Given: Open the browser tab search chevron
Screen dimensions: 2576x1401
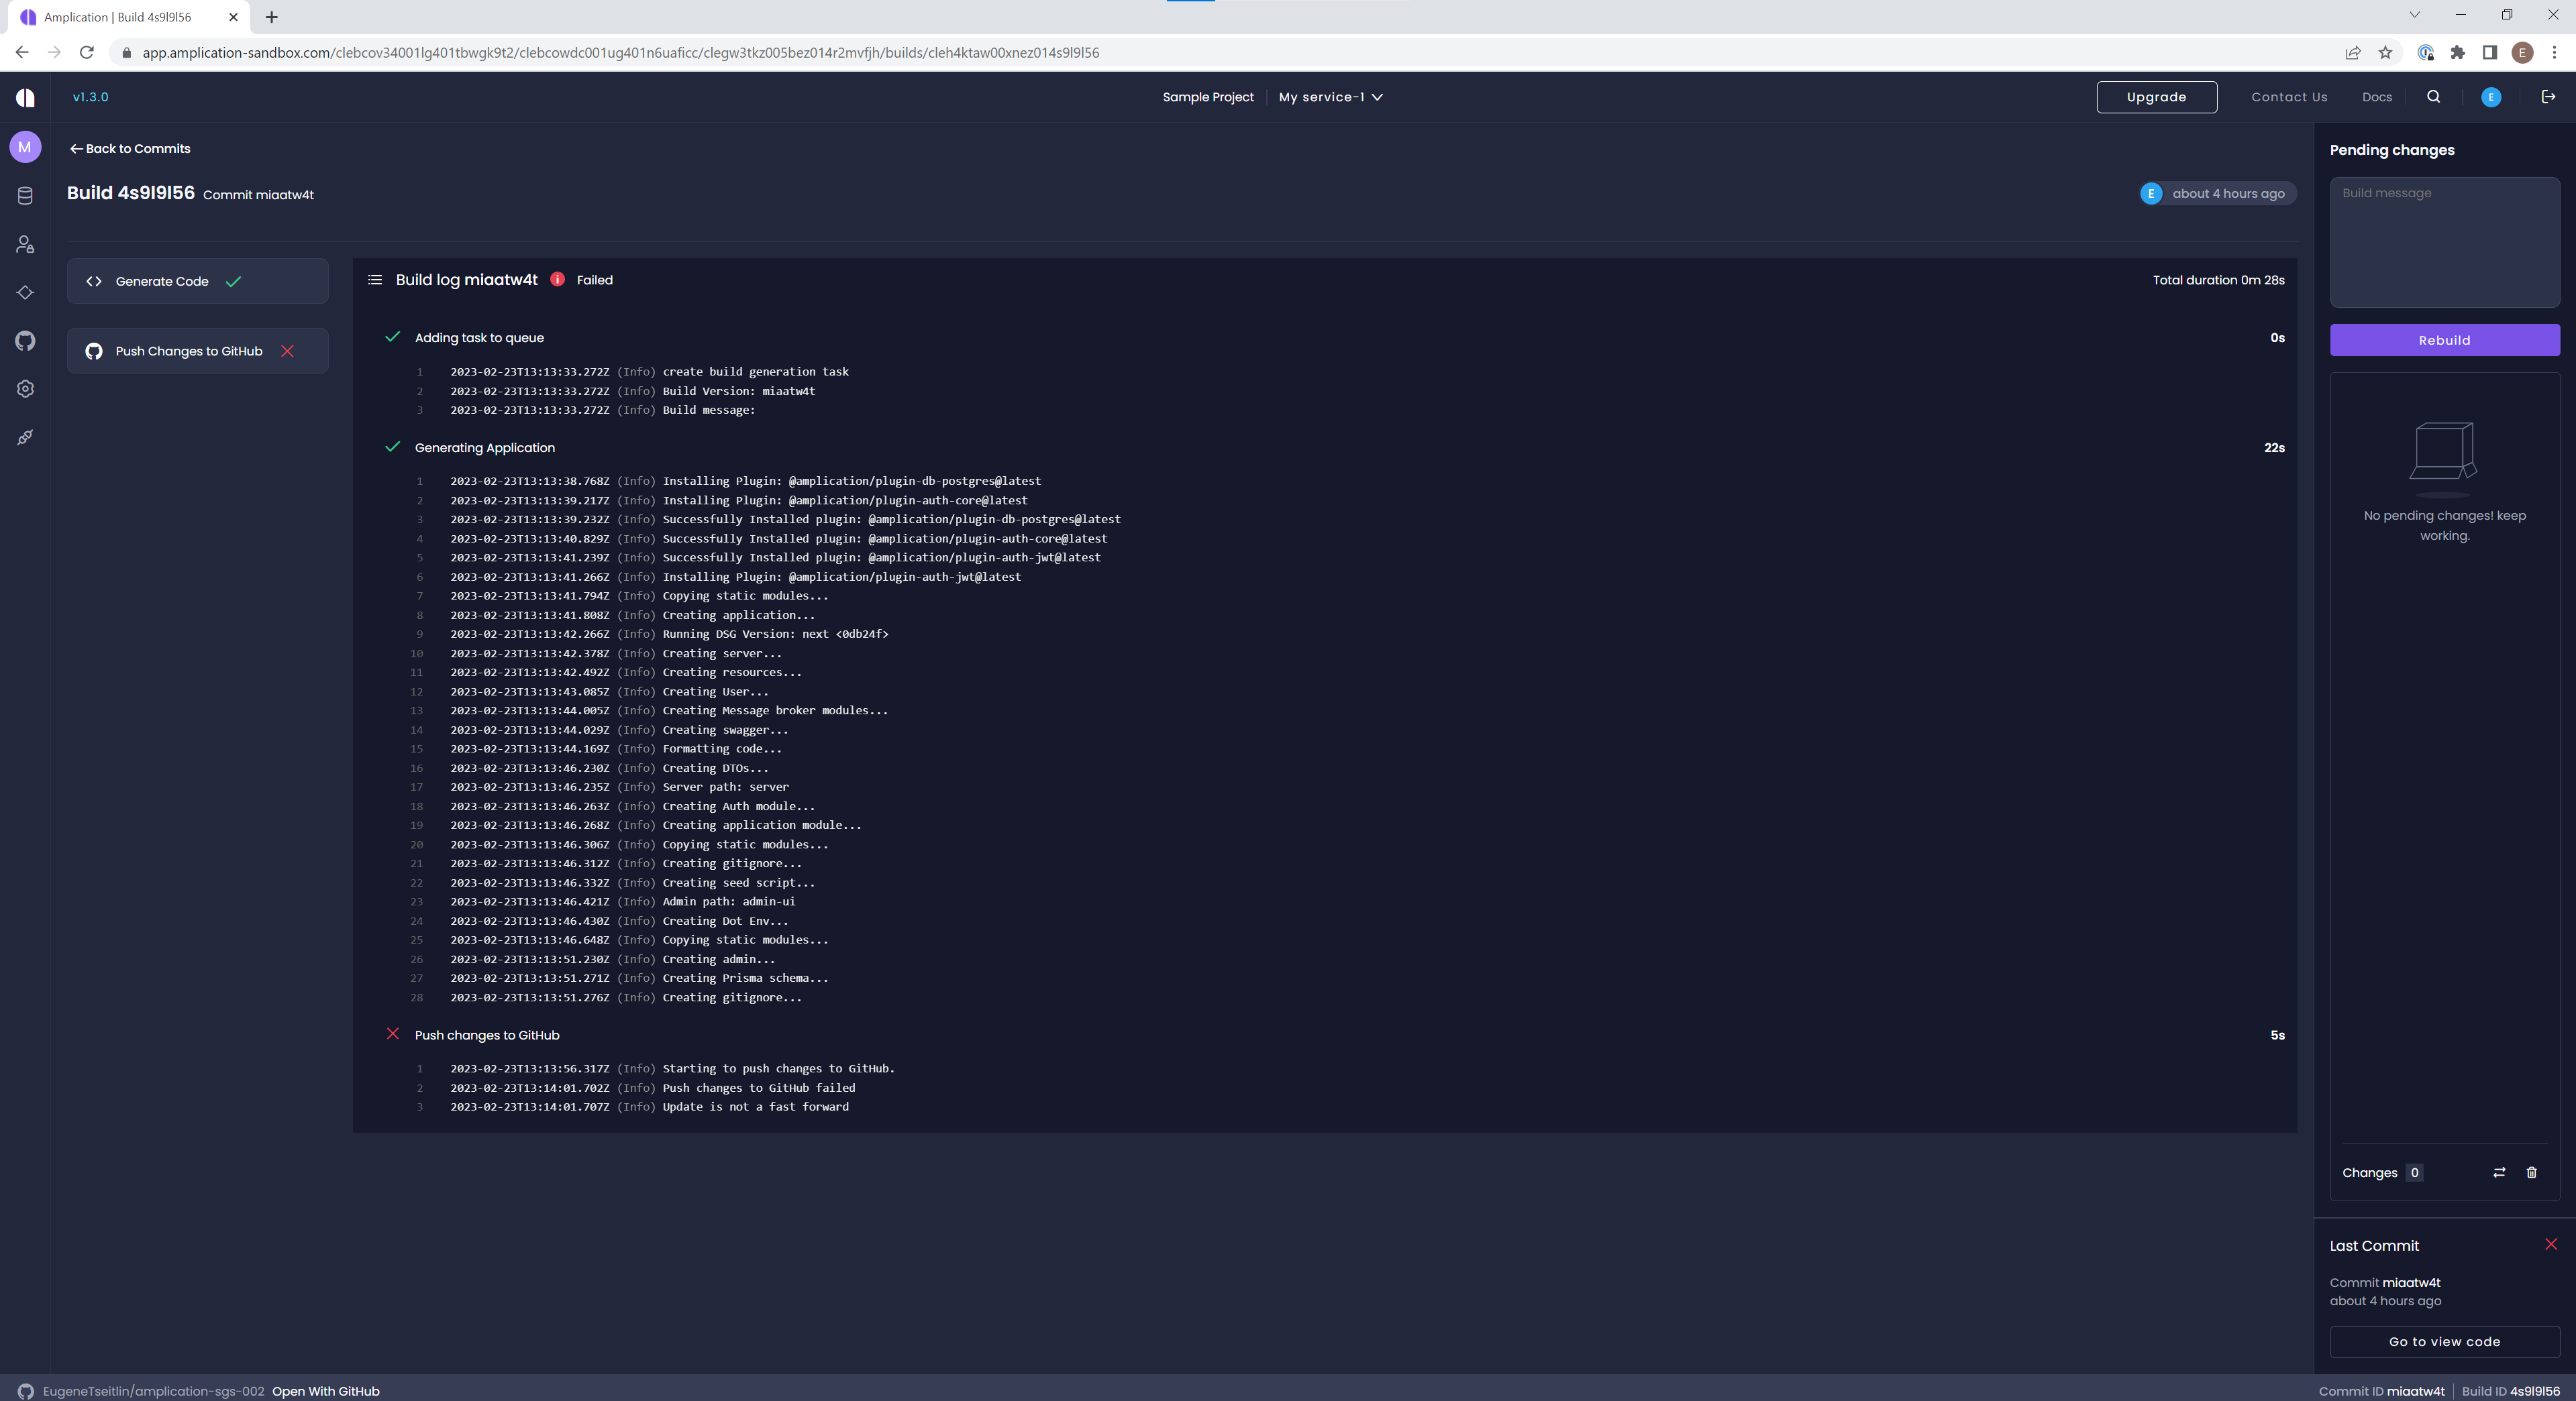Looking at the screenshot, I should click(x=2414, y=15).
